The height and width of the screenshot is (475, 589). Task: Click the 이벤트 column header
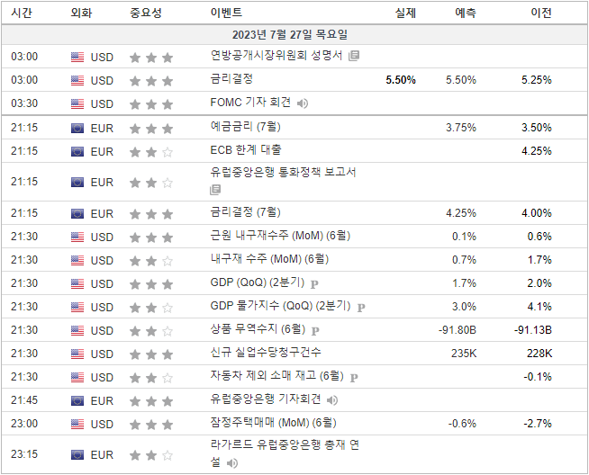click(225, 13)
